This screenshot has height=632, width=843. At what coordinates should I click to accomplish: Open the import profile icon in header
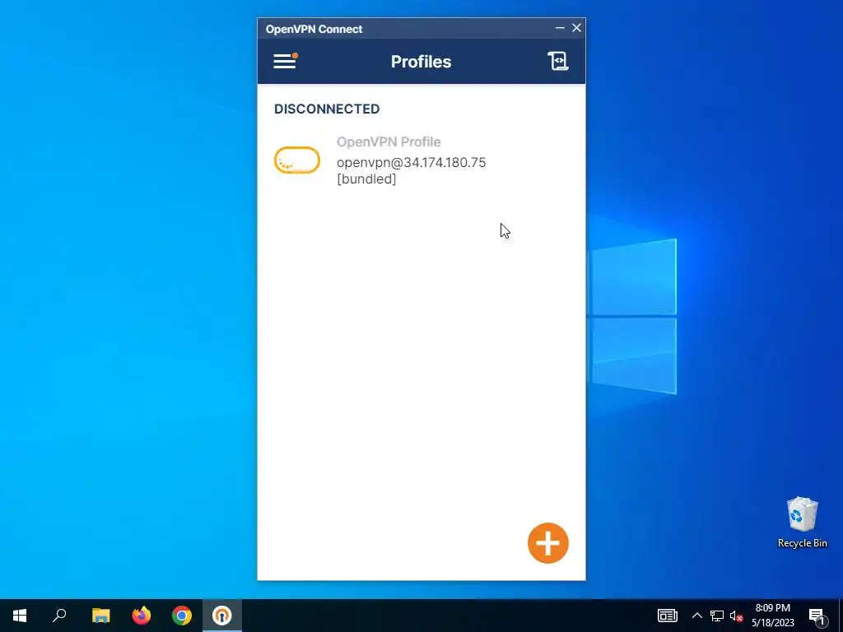[x=558, y=61]
